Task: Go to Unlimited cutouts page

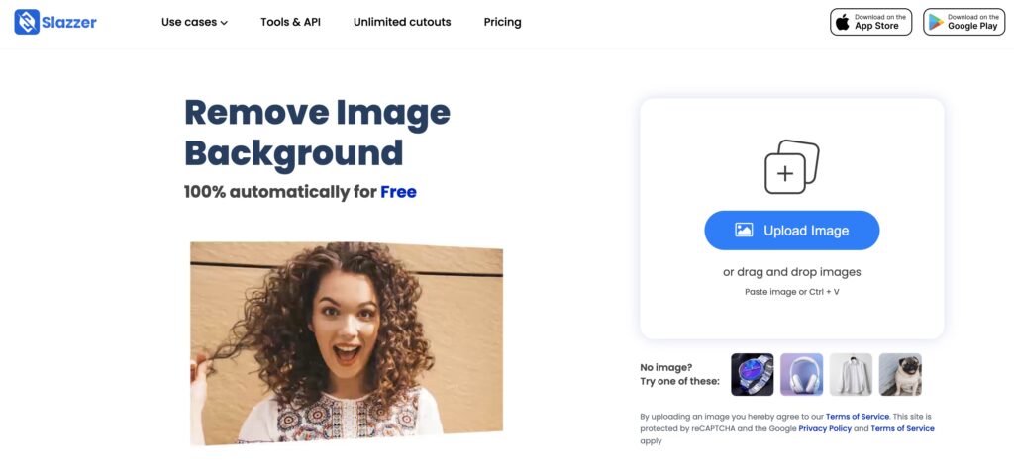Action: [402, 22]
